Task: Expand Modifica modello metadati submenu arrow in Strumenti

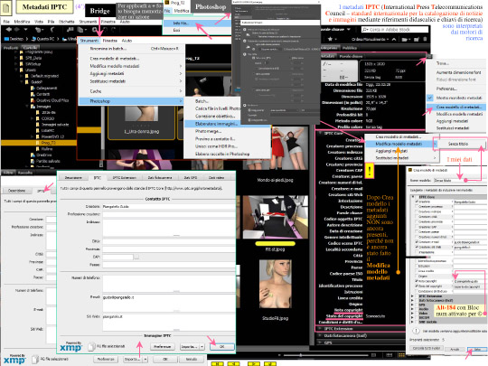Action: (x=181, y=66)
